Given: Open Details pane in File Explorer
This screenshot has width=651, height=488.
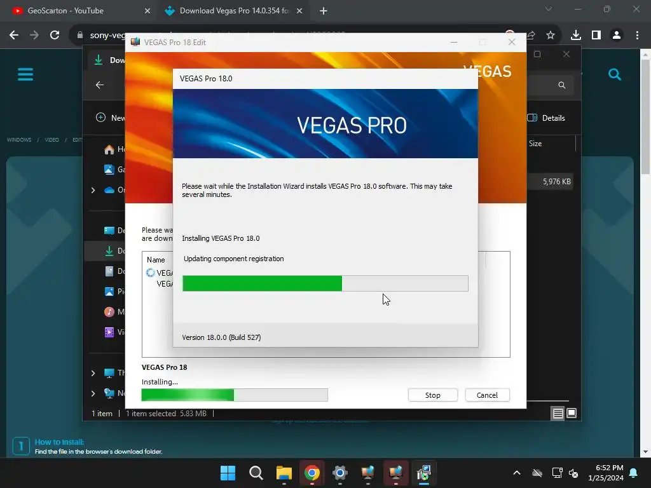Looking at the screenshot, I should point(546,118).
